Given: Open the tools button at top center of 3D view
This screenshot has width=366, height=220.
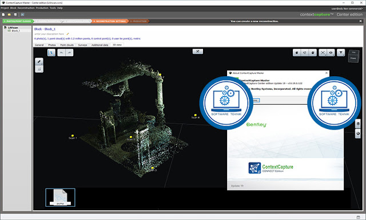Looking at the screenshot, I should [198, 52].
